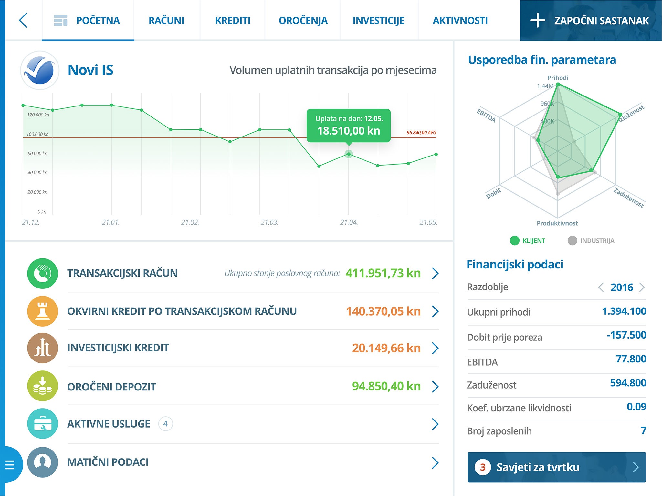This screenshot has height=496, width=662.
Task: Open Savjeti za tvrtku button
Action: tap(556, 467)
